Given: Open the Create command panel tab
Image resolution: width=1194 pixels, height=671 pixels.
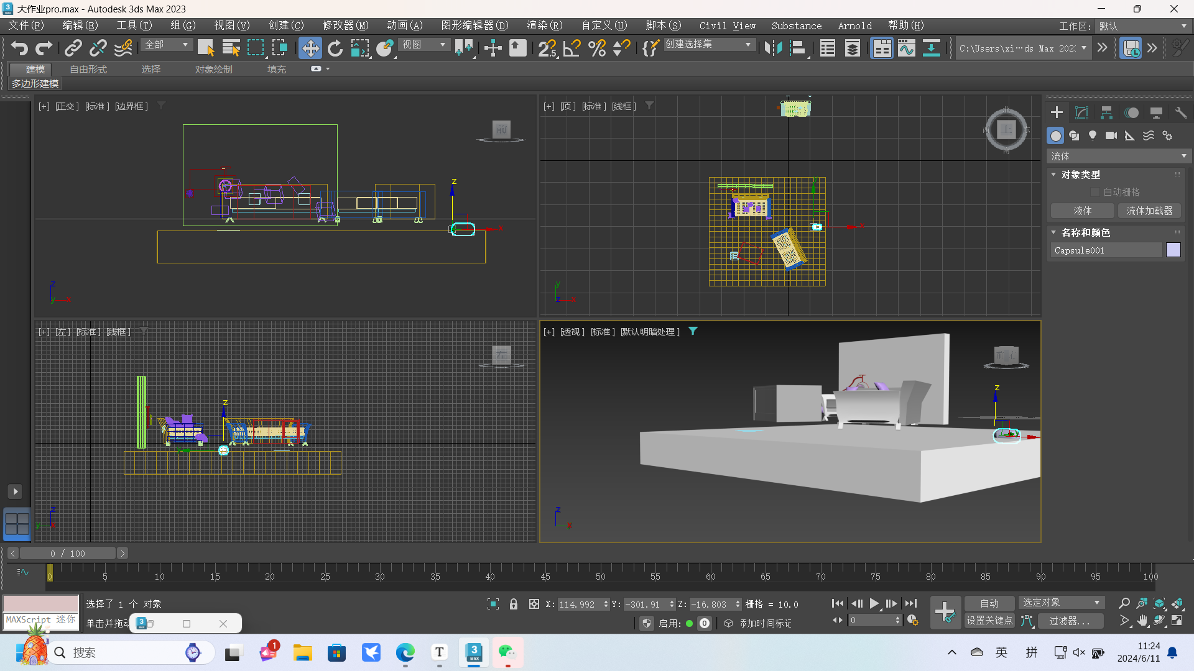Looking at the screenshot, I should click(1057, 112).
